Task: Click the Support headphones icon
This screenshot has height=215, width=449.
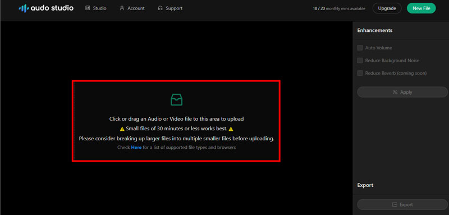Action: tap(160, 8)
